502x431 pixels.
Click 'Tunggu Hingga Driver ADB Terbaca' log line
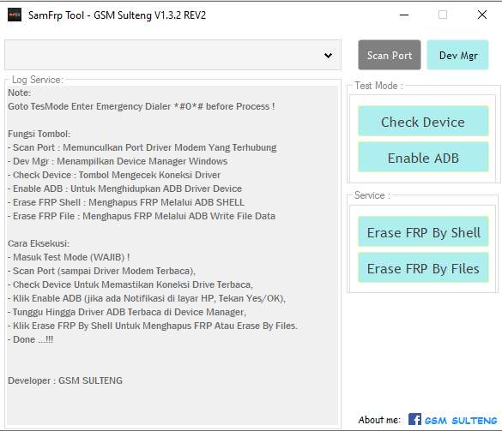point(127,312)
